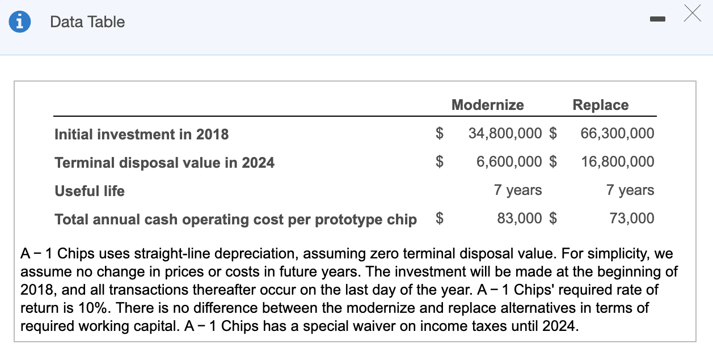Click the Data Table window title

[87, 22]
